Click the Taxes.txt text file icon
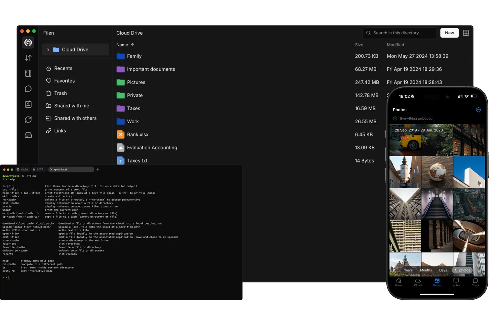This screenshot has width=489, height=326. 121,161
